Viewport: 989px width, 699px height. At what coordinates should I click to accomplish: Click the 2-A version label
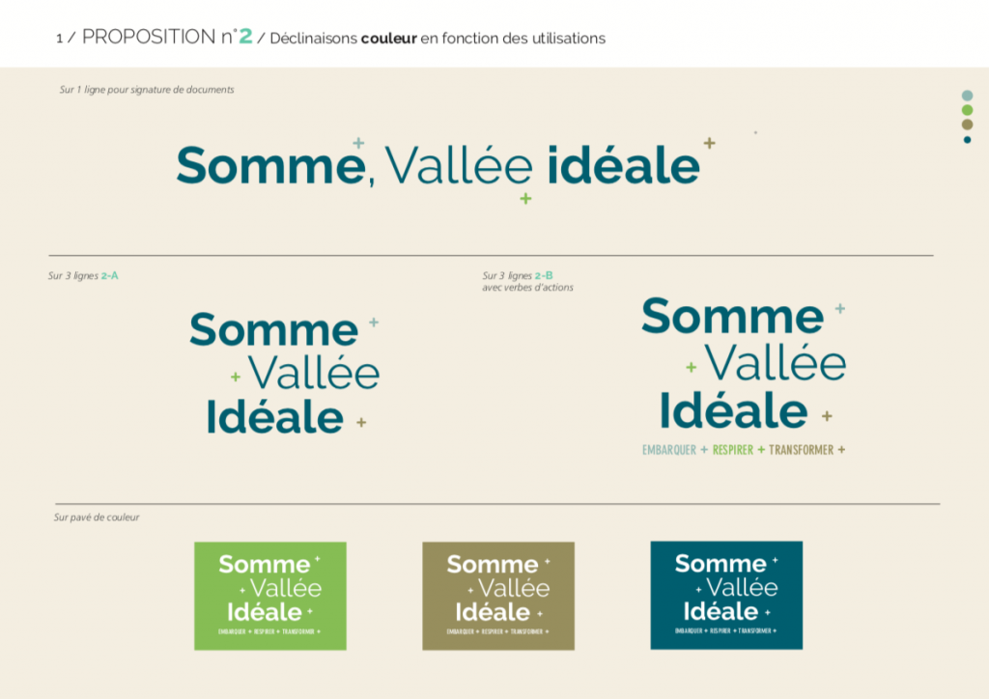click(x=110, y=275)
